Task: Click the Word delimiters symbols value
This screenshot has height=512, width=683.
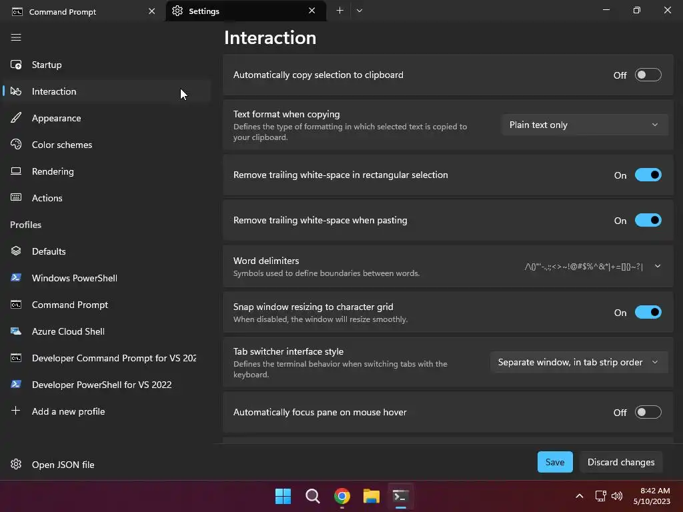Action: pos(584,267)
